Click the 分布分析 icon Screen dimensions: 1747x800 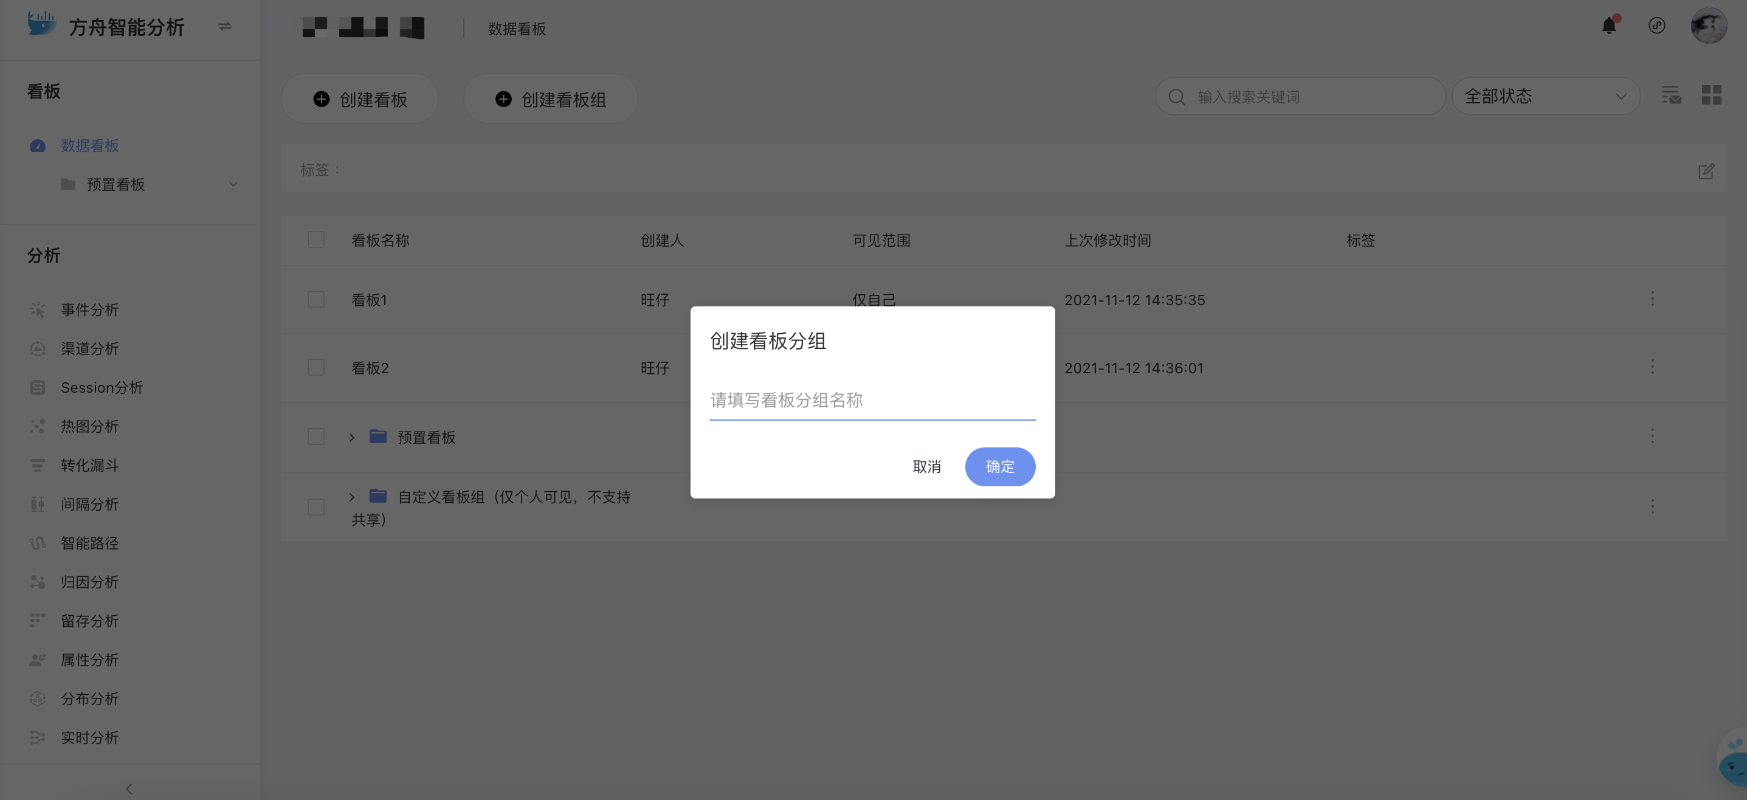pyautogui.click(x=37, y=698)
